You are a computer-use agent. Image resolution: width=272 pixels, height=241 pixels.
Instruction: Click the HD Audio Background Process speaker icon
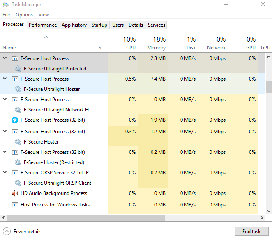click(x=15, y=193)
